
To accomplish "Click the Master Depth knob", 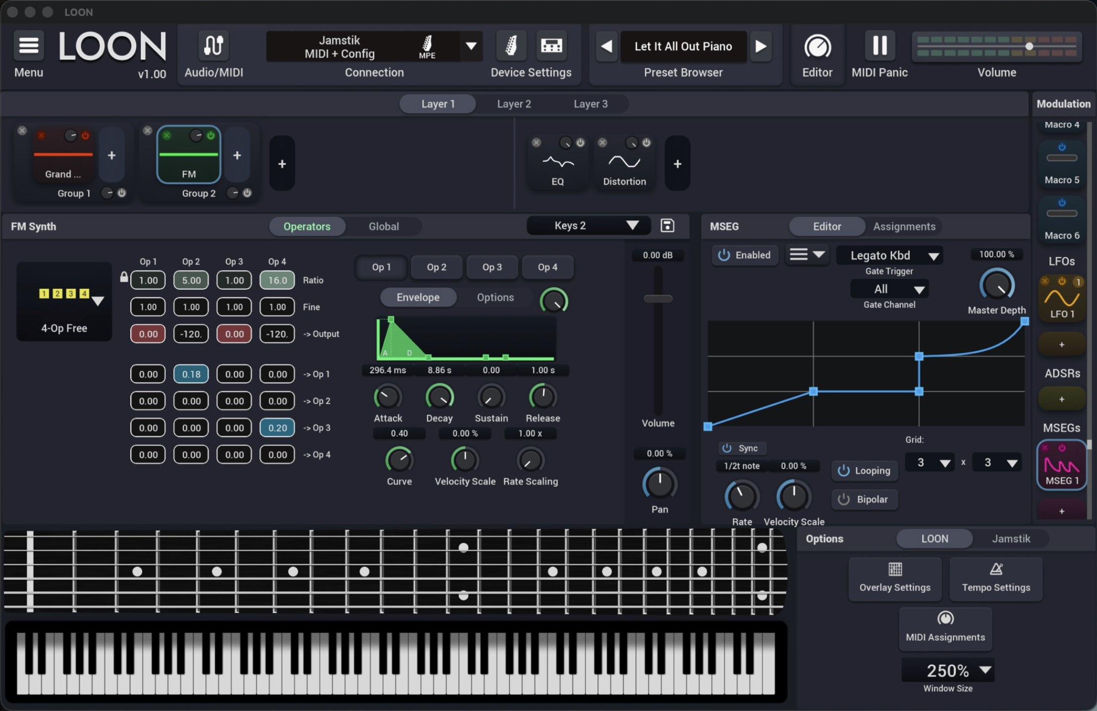I will click(x=996, y=286).
